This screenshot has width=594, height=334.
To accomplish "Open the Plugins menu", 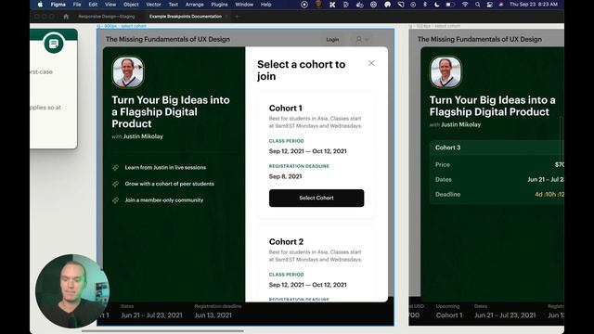I will pyautogui.click(x=219, y=5).
